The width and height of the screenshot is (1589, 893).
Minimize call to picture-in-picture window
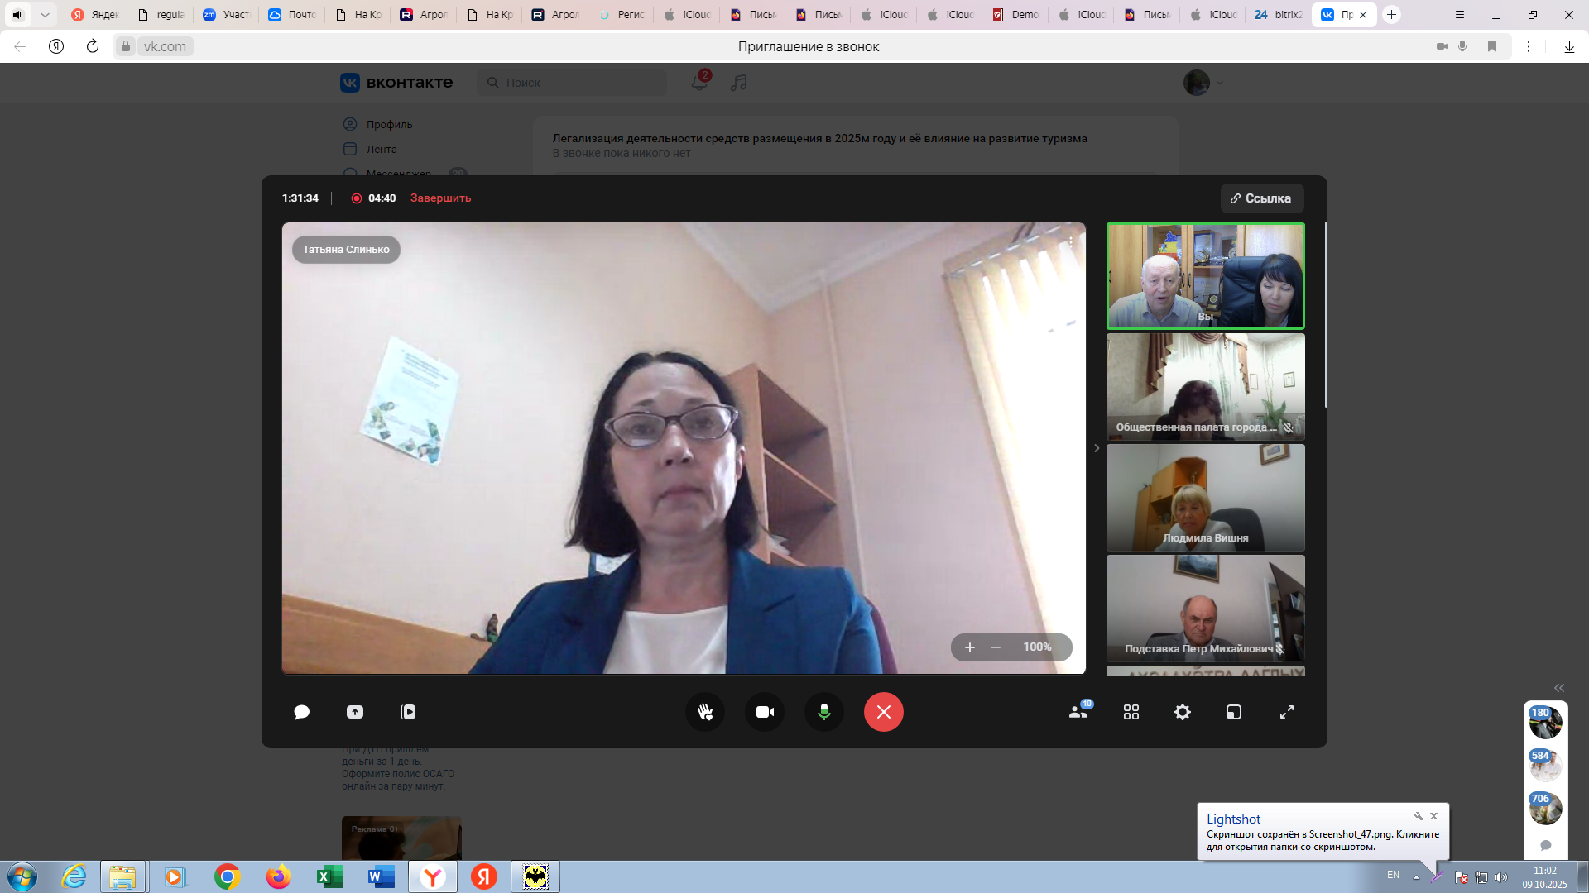tap(1234, 712)
